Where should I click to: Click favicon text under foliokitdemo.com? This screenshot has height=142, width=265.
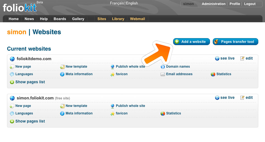point(122,74)
